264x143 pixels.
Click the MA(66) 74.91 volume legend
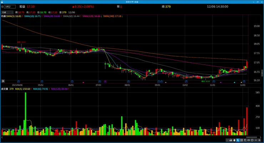click(41, 89)
